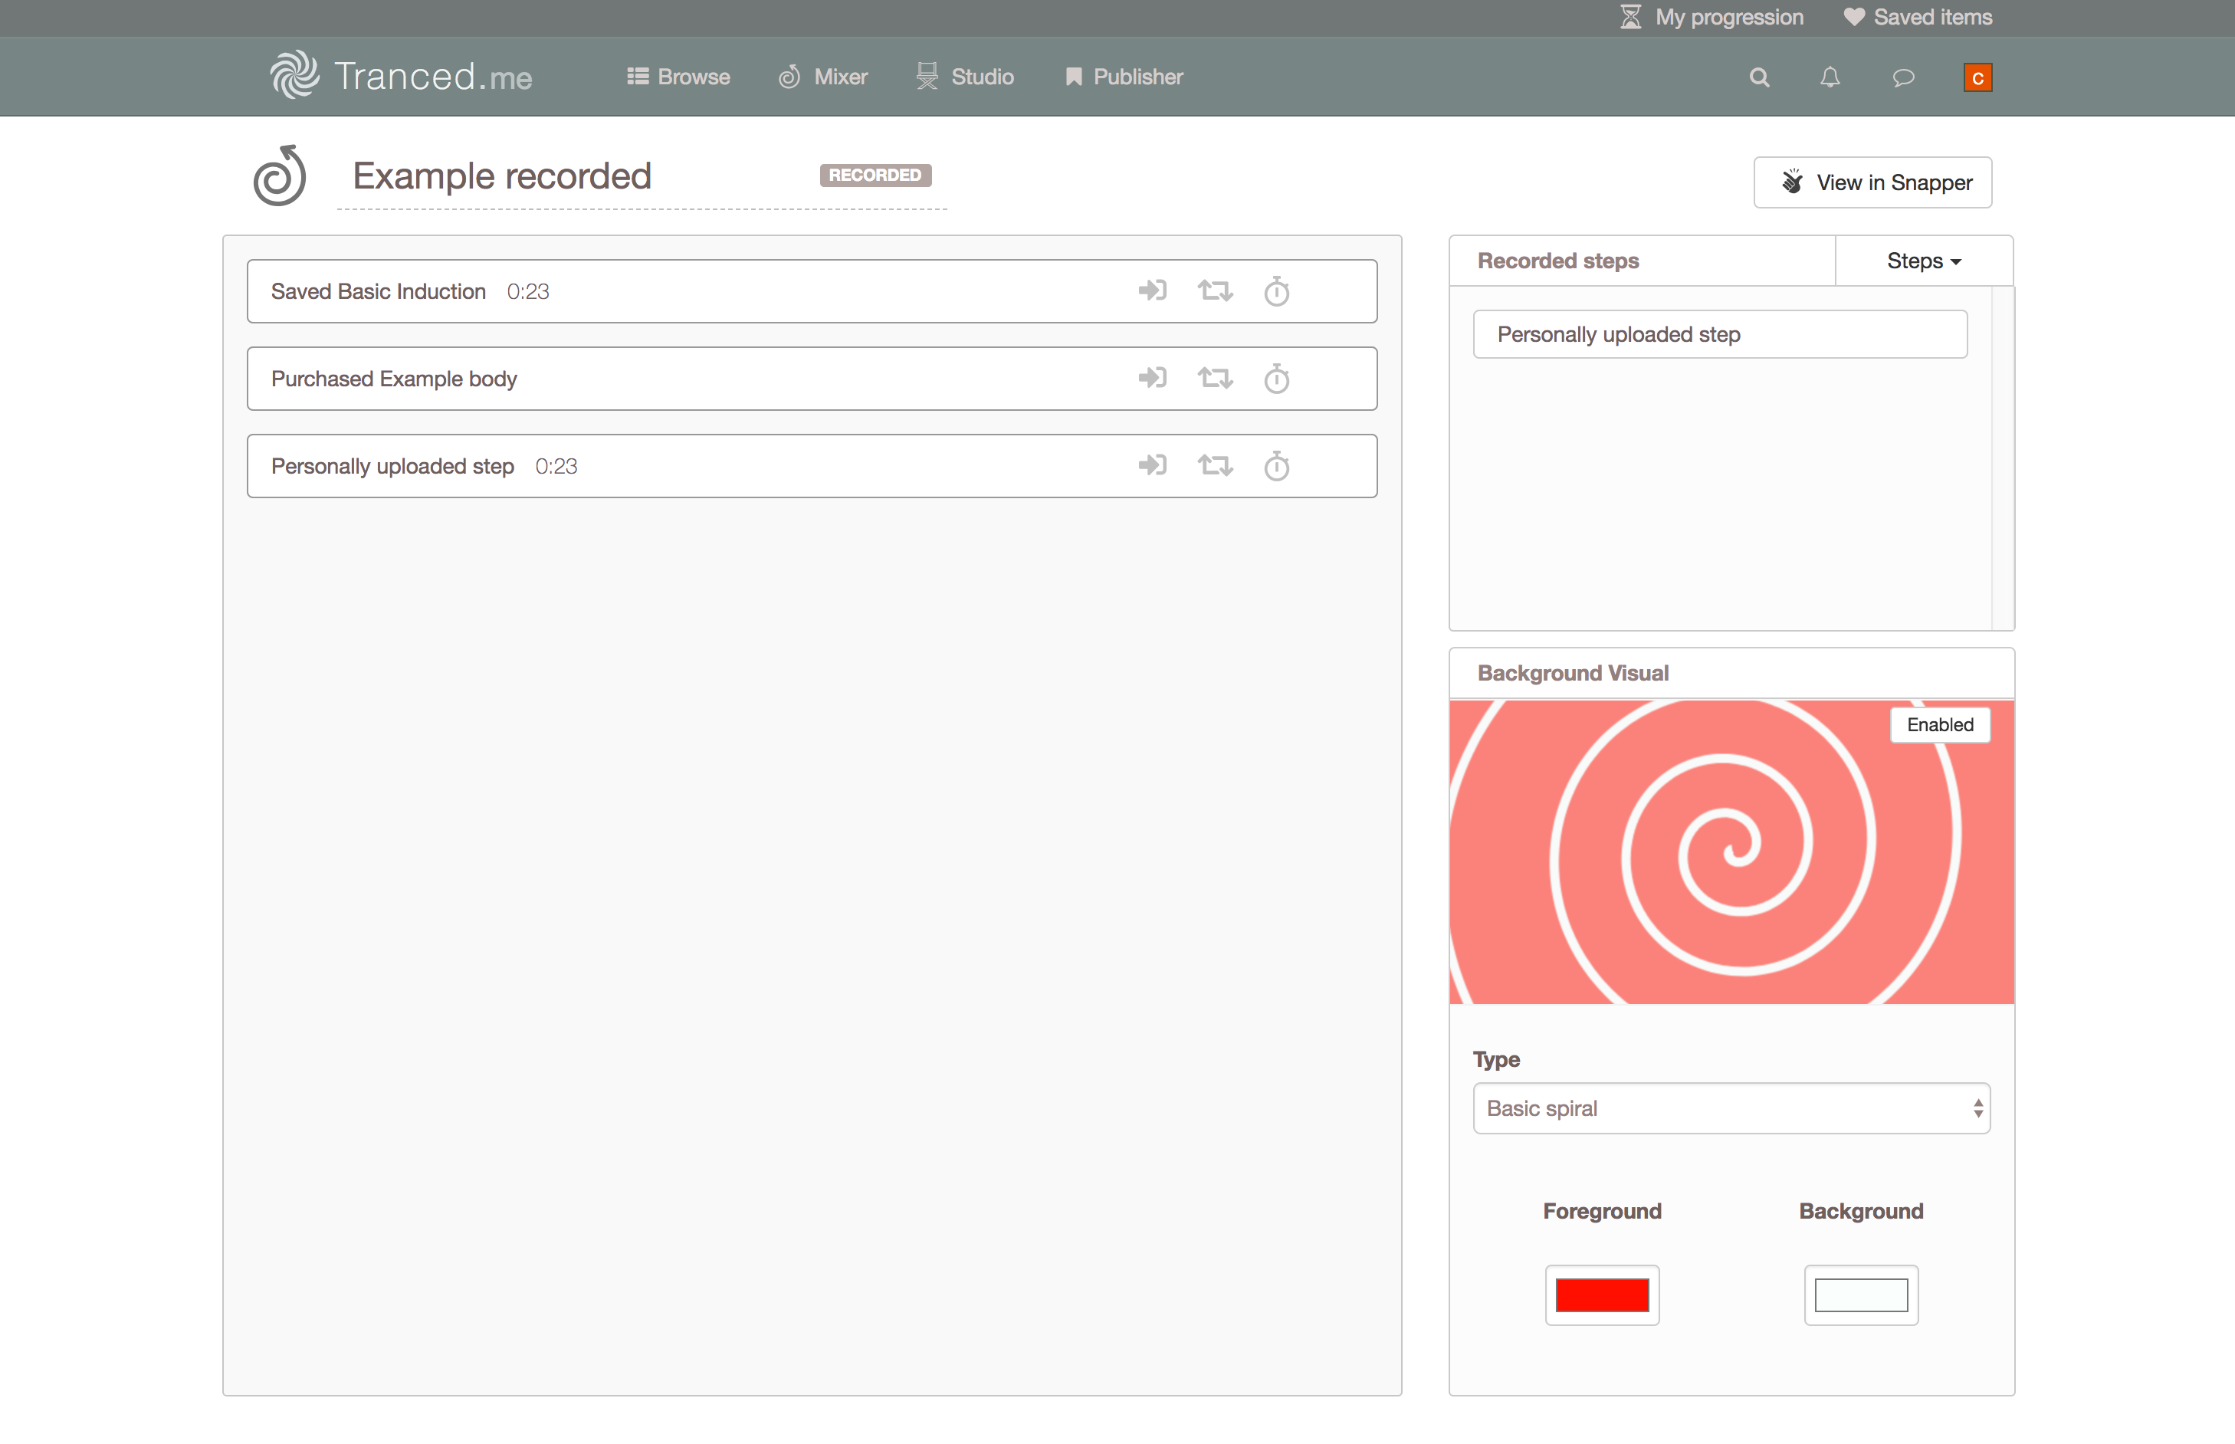Expand the Steps dropdown
The height and width of the screenshot is (1444, 2235).
[1923, 261]
